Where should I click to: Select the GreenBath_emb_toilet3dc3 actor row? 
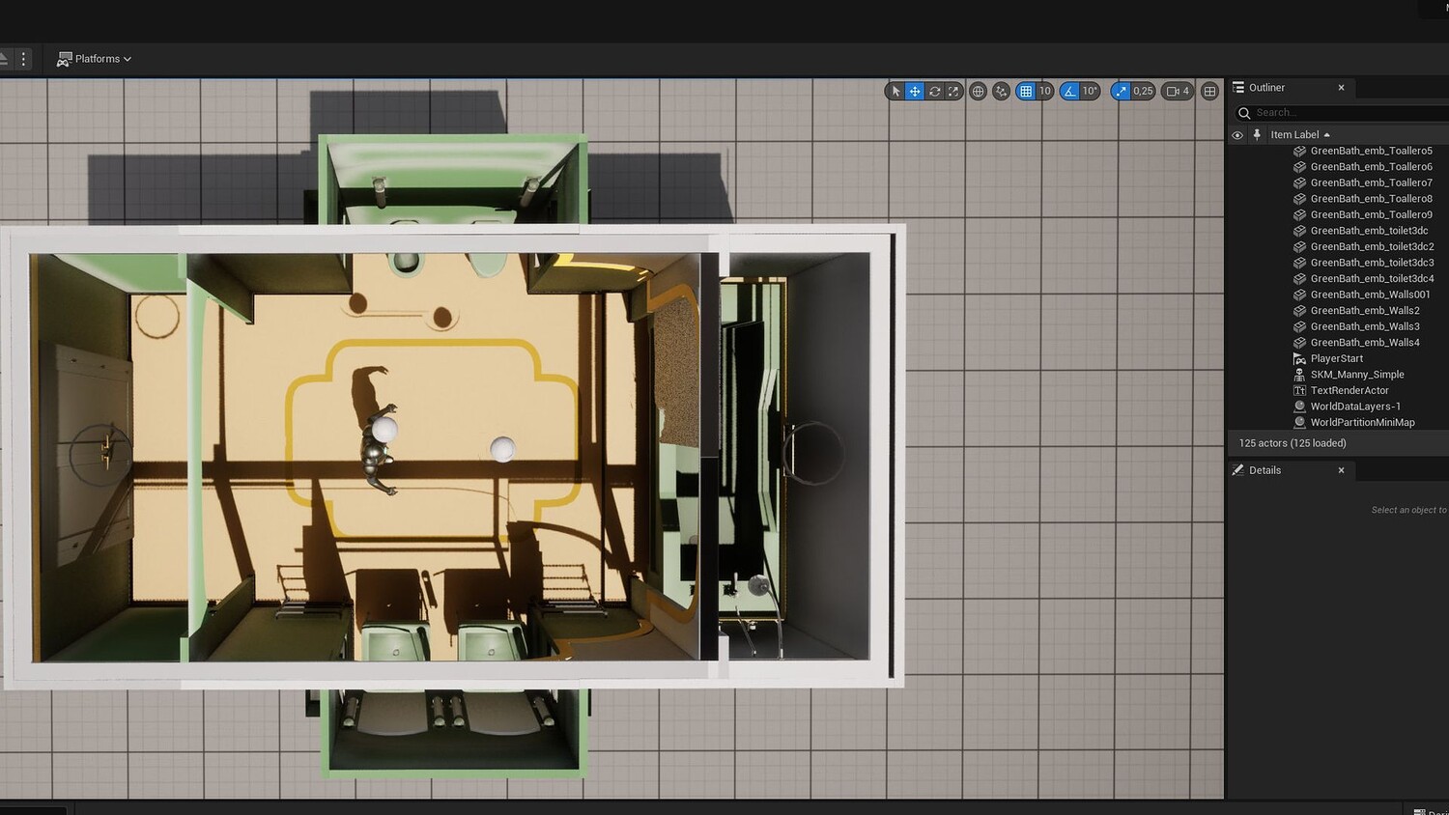1372,263
